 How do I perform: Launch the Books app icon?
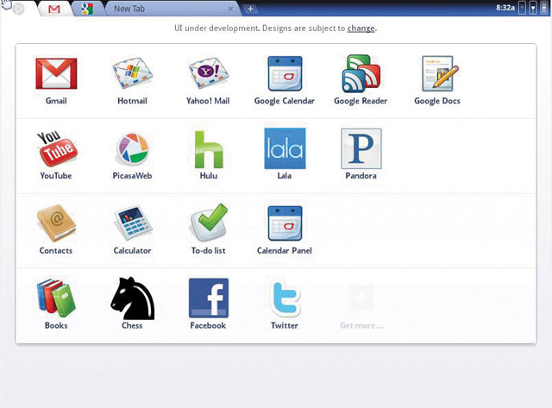56,298
